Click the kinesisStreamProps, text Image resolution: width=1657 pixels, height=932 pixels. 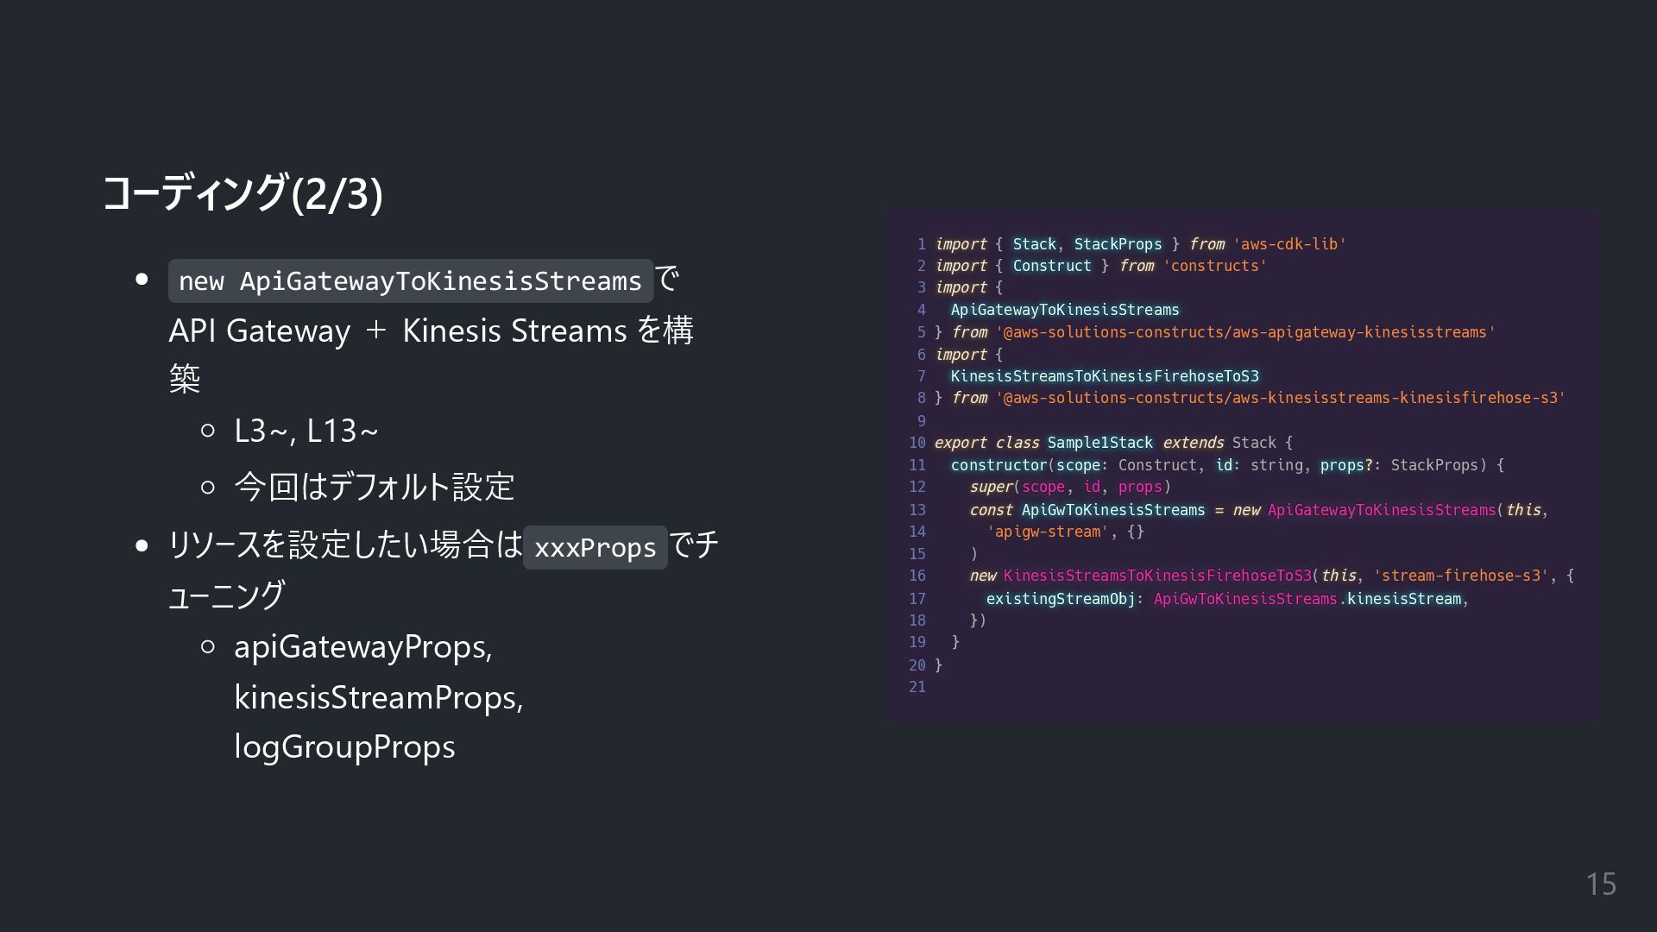pos(378,697)
